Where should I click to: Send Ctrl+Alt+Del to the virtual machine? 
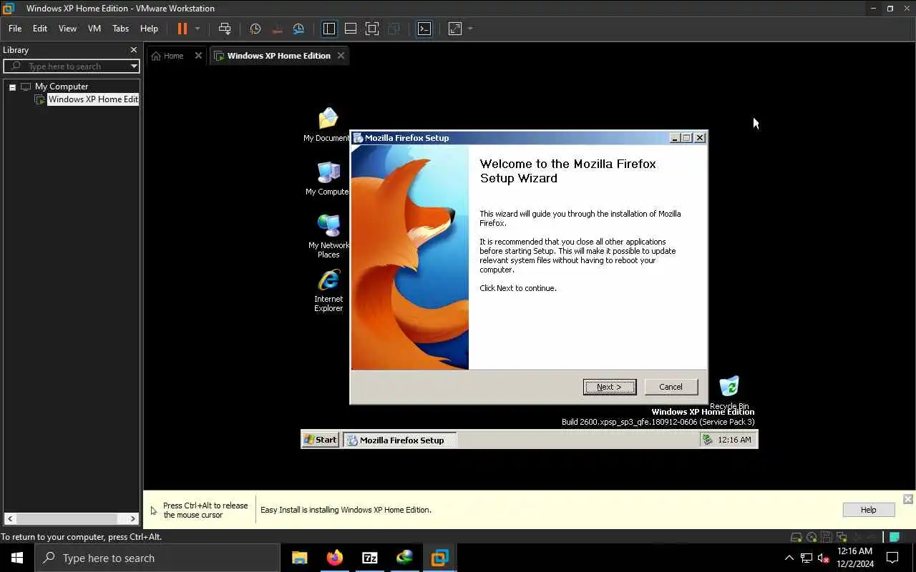225,29
